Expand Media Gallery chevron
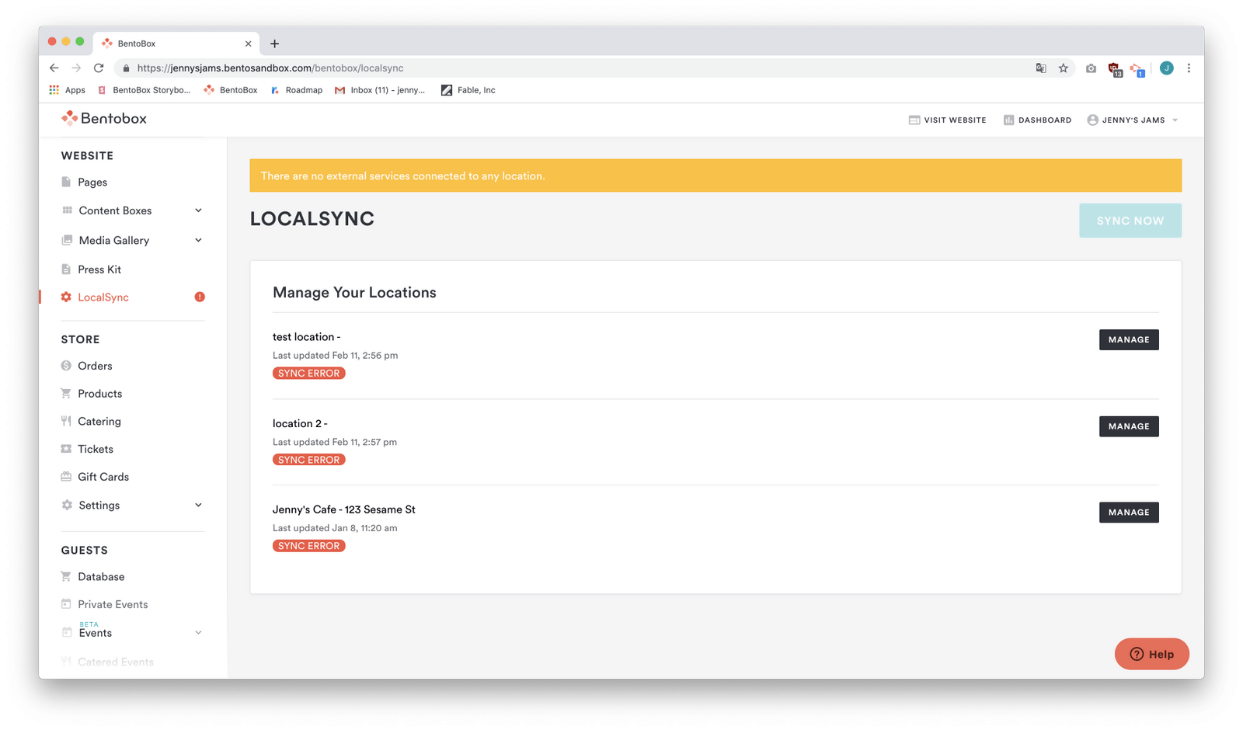The image size is (1243, 730). coord(198,240)
